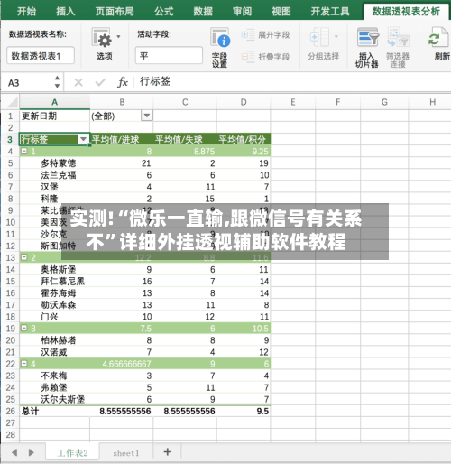Switch to the sheet1 sheet tab

[126, 453]
